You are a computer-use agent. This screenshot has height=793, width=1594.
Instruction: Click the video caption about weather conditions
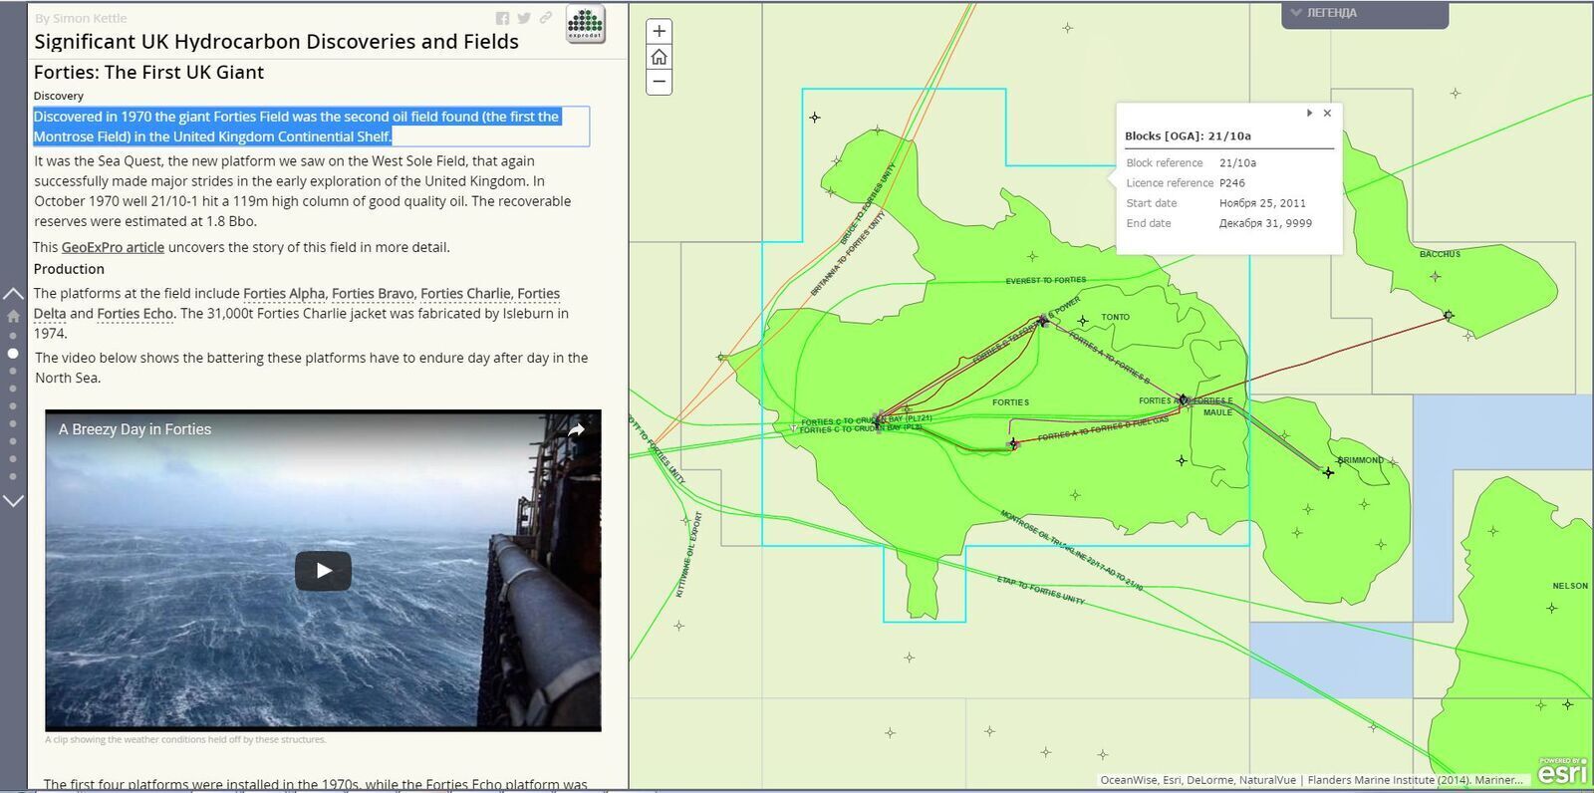click(x=185, y=739)
